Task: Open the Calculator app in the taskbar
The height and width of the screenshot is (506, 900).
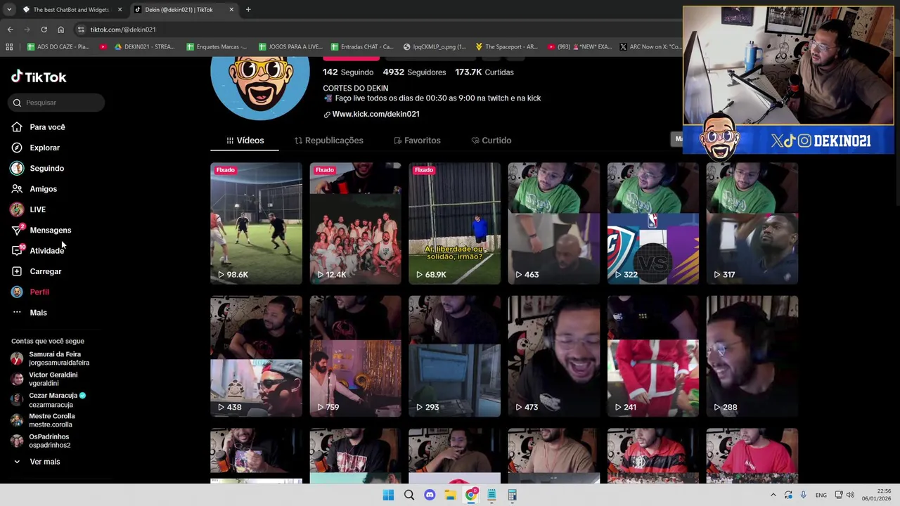Action: coord(512,495)
